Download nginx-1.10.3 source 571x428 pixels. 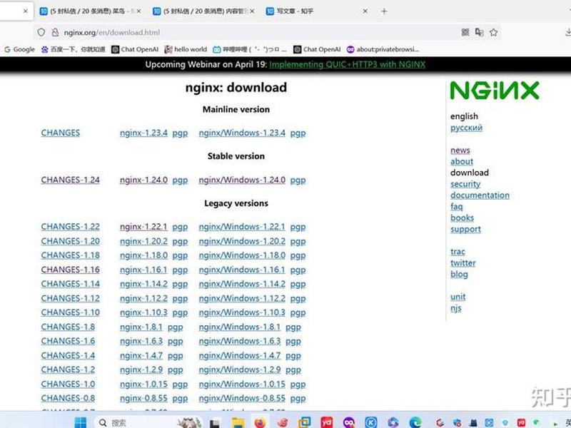pyautogui.click(x=143, y=312)
